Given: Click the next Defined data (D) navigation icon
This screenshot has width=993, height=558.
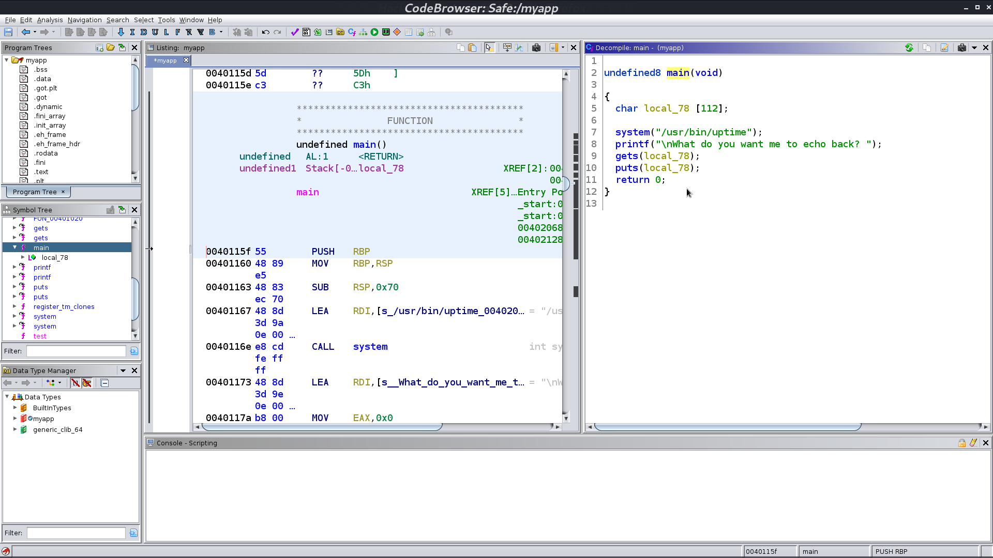Looking at the screenshot, I should pyautogui.click(x=144, y=32).
